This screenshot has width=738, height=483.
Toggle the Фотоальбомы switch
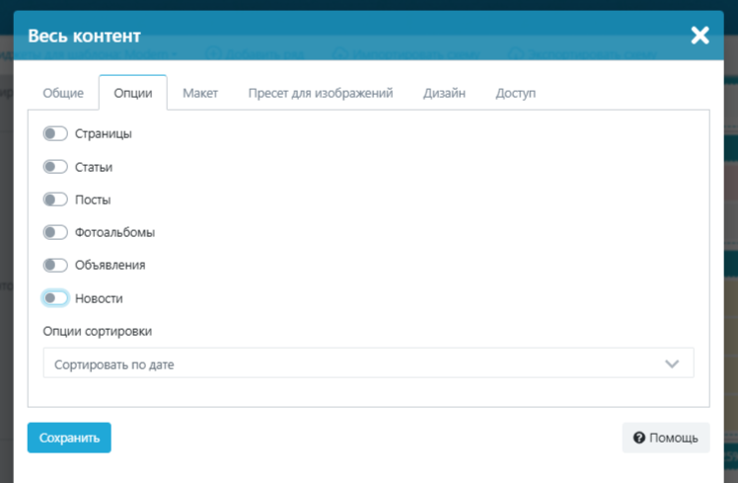coord(55,232)
